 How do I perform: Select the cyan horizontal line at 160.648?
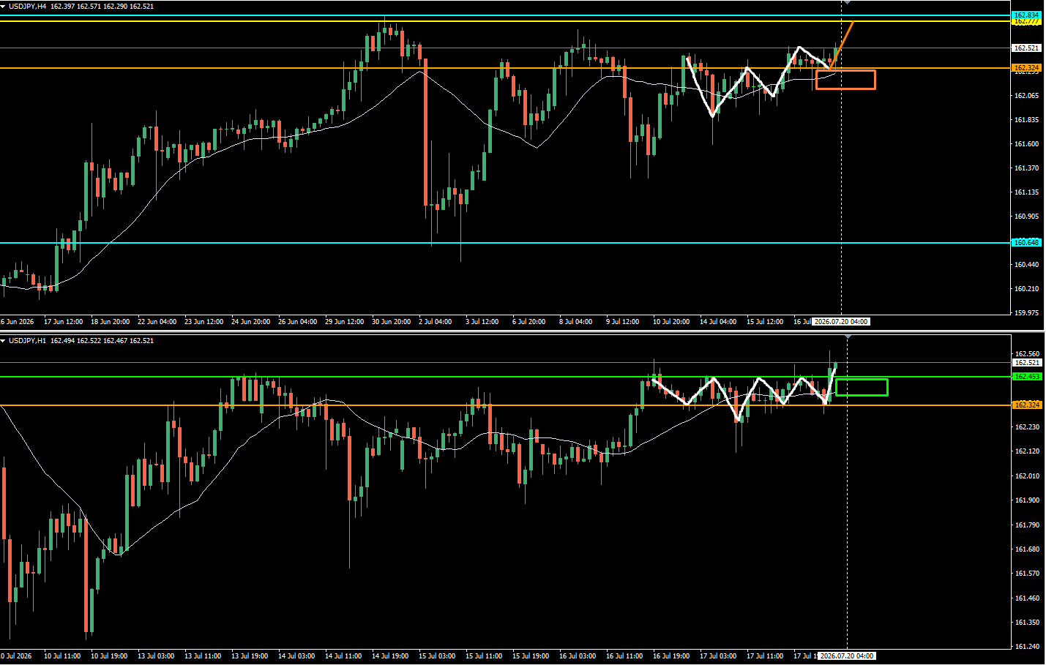click(x=505, y=242)
